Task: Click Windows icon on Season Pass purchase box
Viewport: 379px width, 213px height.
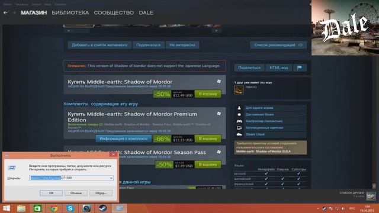Action: coord(219,152)
